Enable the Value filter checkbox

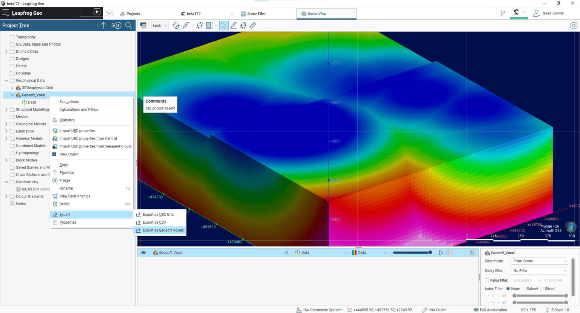[486, 280]
